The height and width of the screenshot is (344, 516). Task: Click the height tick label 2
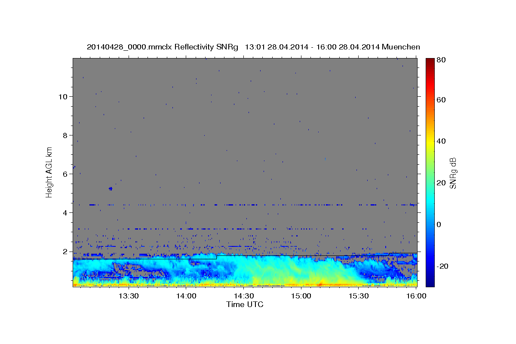pyautogui.click(x=65, y=251)
